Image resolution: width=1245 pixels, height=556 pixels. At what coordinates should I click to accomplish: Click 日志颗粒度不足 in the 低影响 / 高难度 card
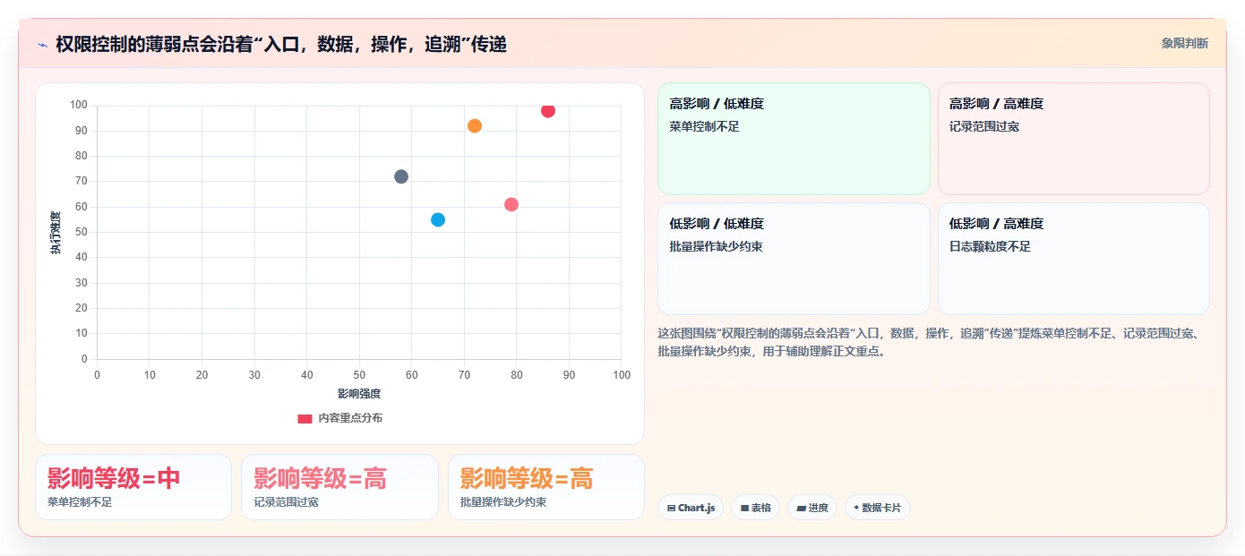pos(990,246)
